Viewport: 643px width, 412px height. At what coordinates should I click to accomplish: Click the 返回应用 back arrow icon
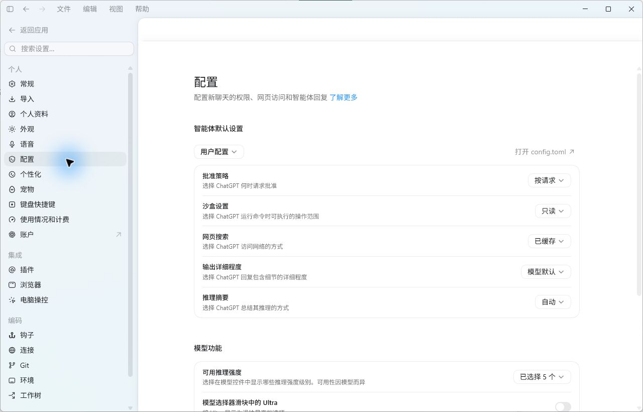coord(12,30)
